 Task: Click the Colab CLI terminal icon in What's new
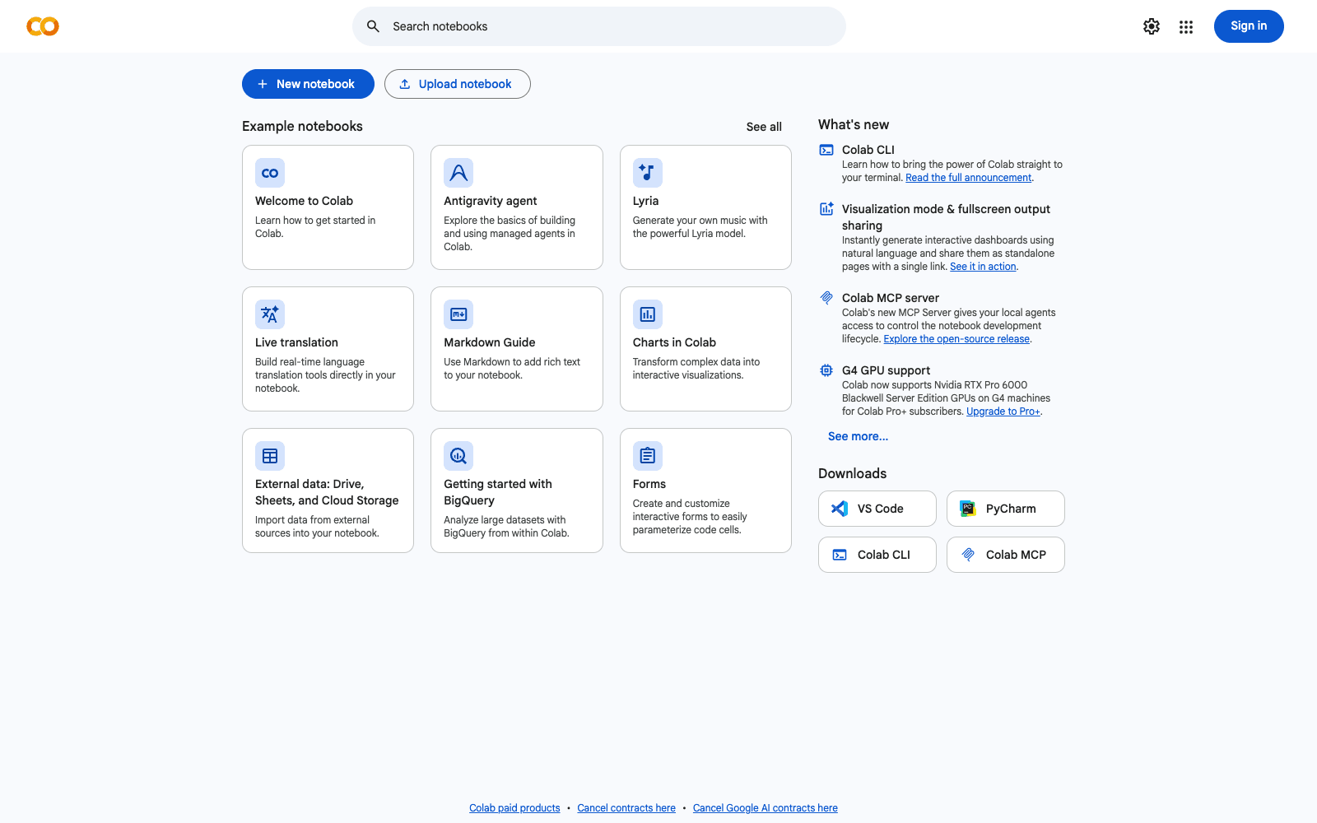tap(826, 150)
